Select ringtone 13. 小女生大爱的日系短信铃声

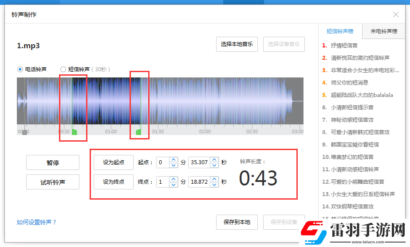point(359,194)
